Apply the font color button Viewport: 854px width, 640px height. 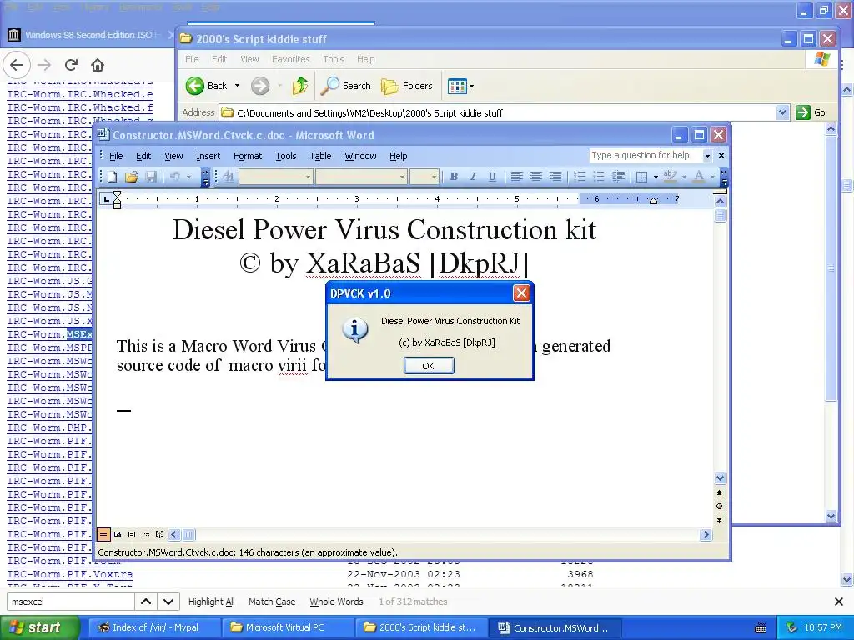[699, 177]
